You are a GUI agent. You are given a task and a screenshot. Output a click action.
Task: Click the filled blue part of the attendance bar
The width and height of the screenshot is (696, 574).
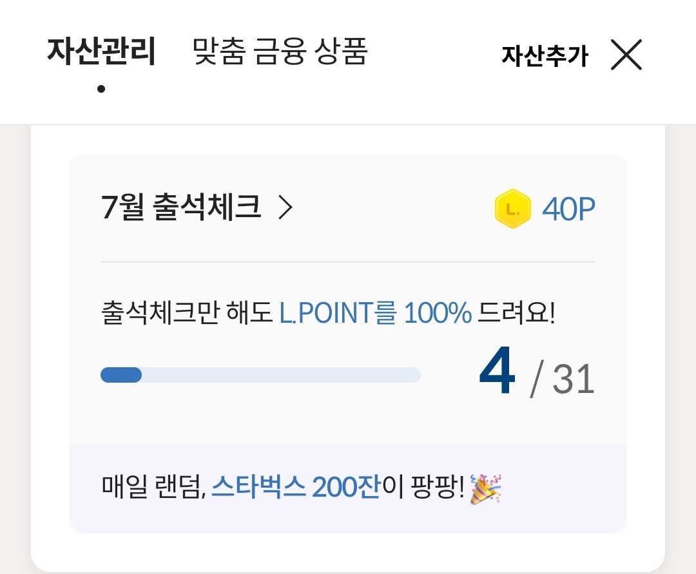click(121, 375)
